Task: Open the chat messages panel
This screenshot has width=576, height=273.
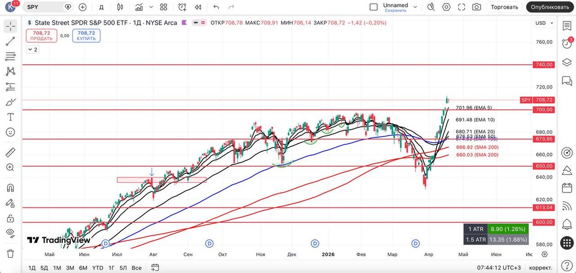Action: click(567, 80)
